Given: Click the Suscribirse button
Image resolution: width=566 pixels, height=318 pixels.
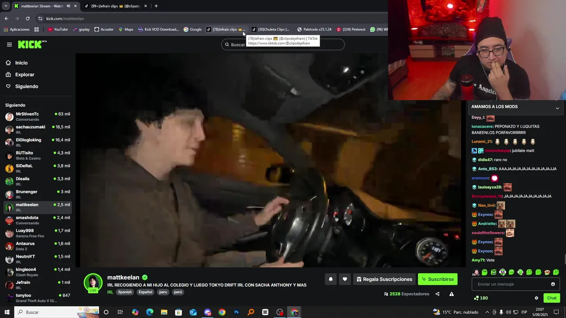Looking at the screenshot, I should (438, 279).
